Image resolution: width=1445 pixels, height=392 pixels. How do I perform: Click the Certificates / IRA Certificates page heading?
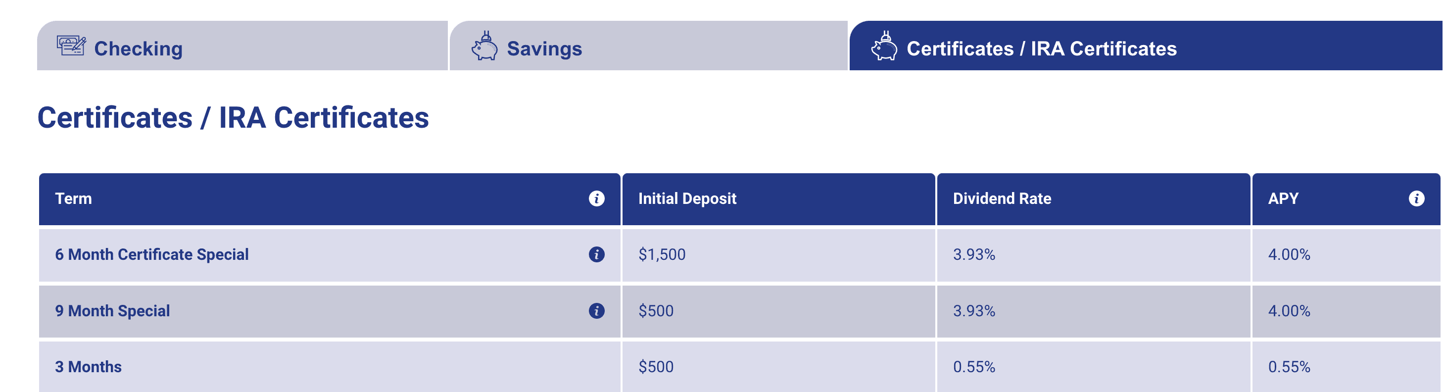click(233, 118)
